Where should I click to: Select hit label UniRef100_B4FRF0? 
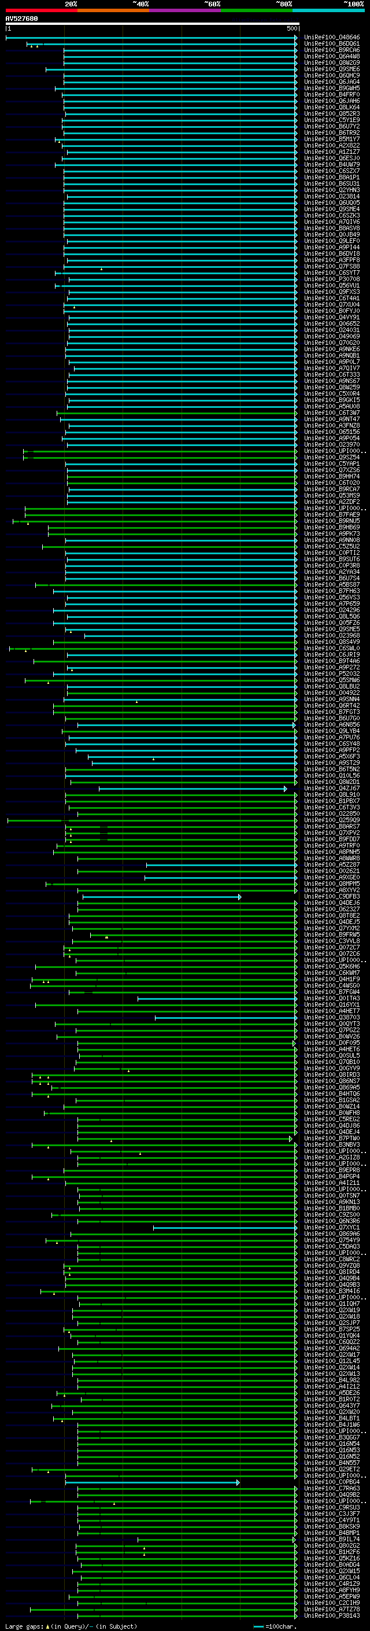(x=332, y=94)
